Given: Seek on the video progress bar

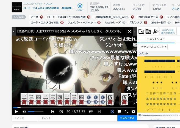Looking at the screenshot, I should pyautogui.click(x=74, y=108).
